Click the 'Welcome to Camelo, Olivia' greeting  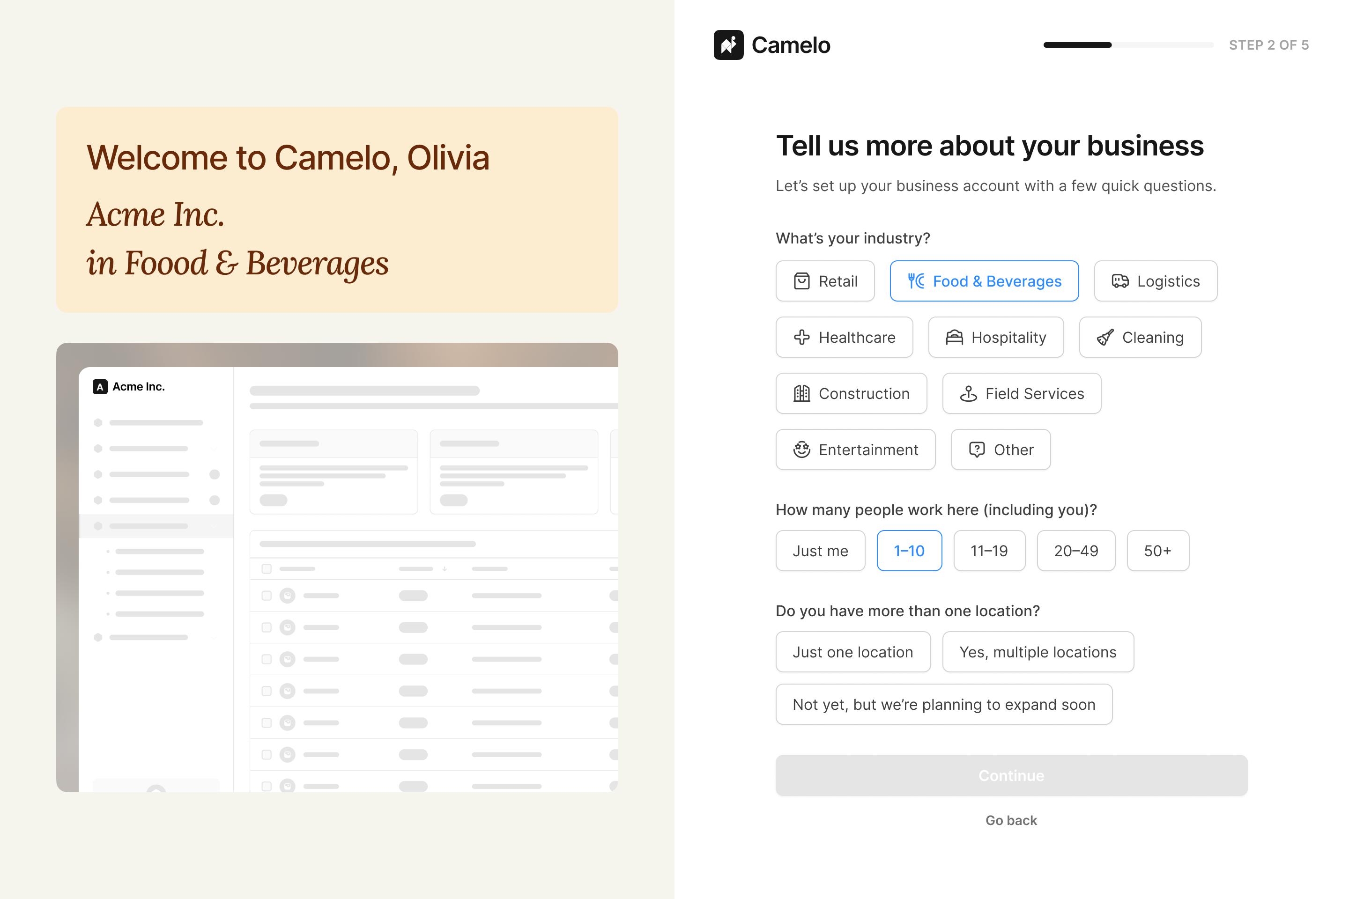(x=288, y=158)
